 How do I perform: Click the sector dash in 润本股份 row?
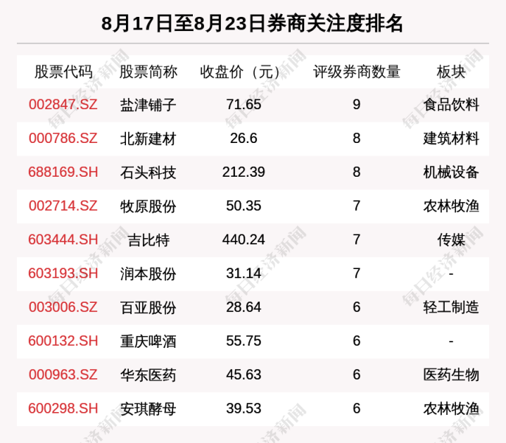click(451, 274)
